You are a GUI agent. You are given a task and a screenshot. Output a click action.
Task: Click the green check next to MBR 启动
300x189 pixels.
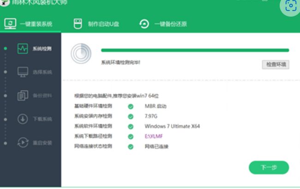(131, 106)
